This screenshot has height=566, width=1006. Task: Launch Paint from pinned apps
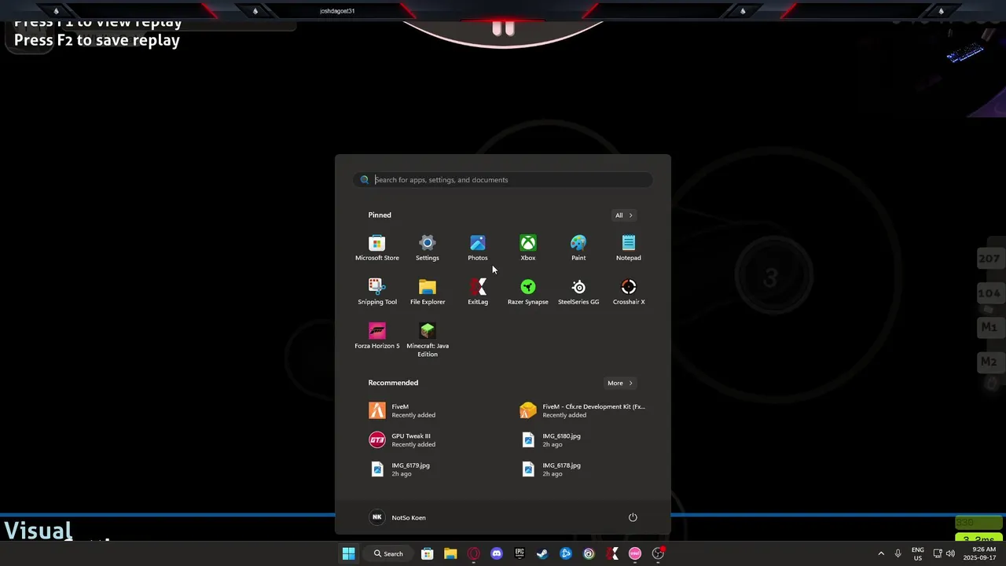(578, 248)
